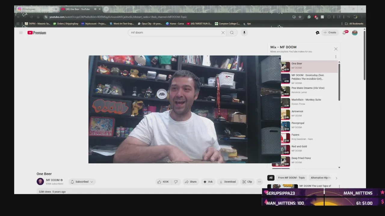Click the green Grammarly extension icon
The width and height of the screenshot is (385, 216).
[x=309, y=17]
